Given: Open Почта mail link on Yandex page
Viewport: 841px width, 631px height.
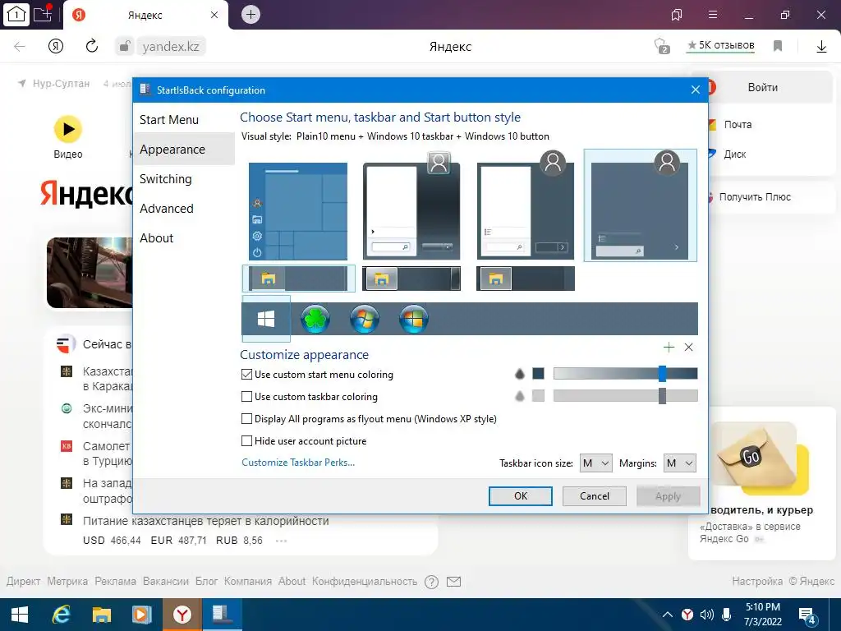Looking at the screenshot, I should pyautogui.click(x=738, y=125).
